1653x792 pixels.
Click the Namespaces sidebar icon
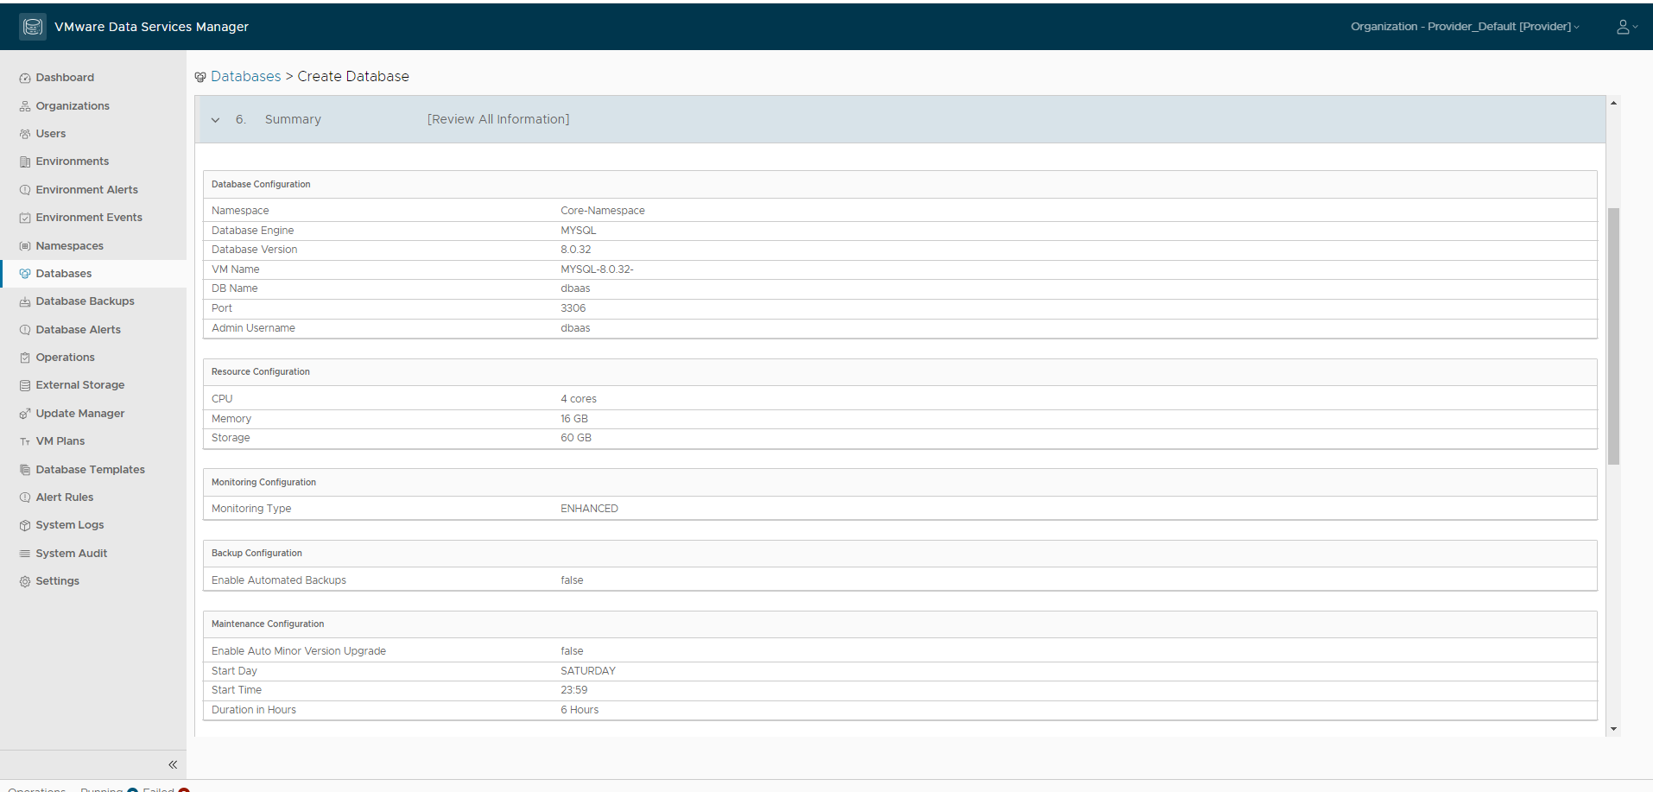click(25, 246)
